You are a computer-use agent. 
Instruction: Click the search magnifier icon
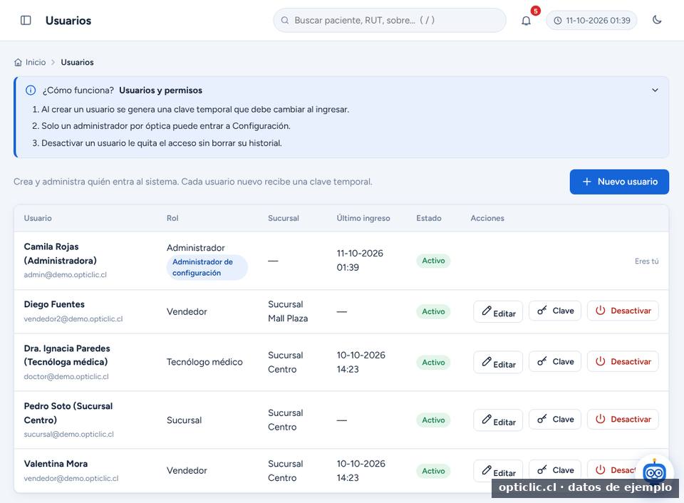pos(285,21)
